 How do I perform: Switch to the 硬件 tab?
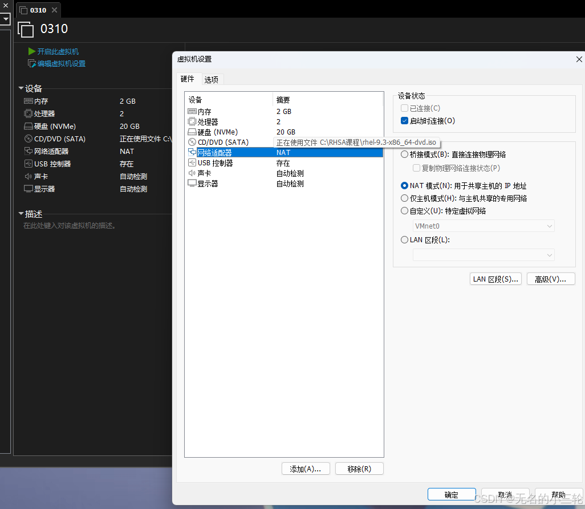coord(187,79)
